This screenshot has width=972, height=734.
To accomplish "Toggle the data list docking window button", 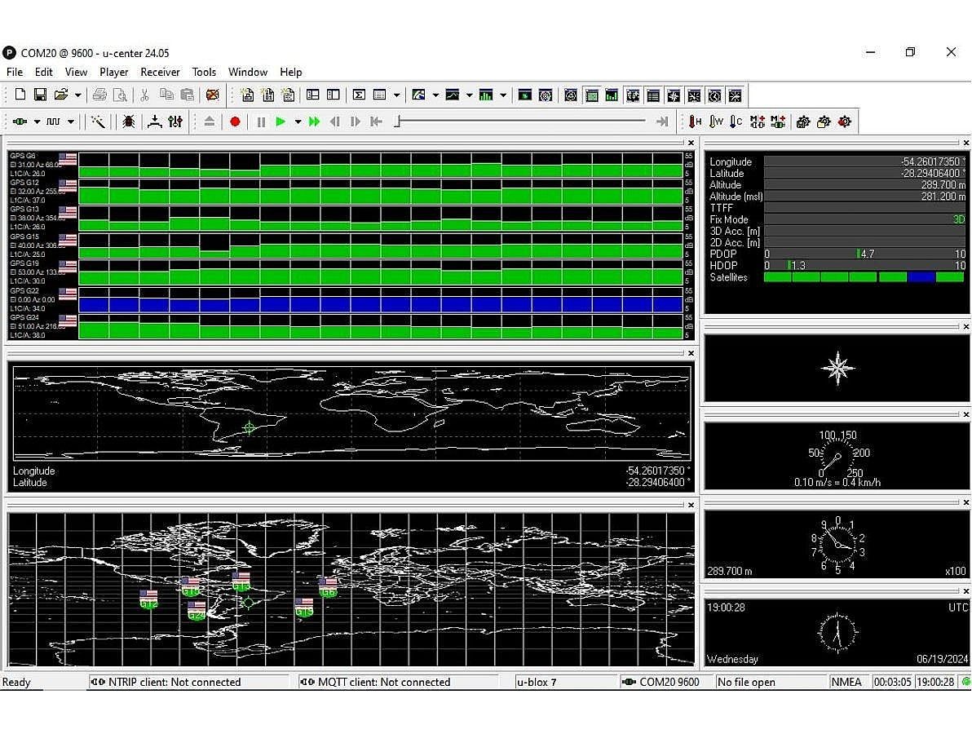I will 652,95.
